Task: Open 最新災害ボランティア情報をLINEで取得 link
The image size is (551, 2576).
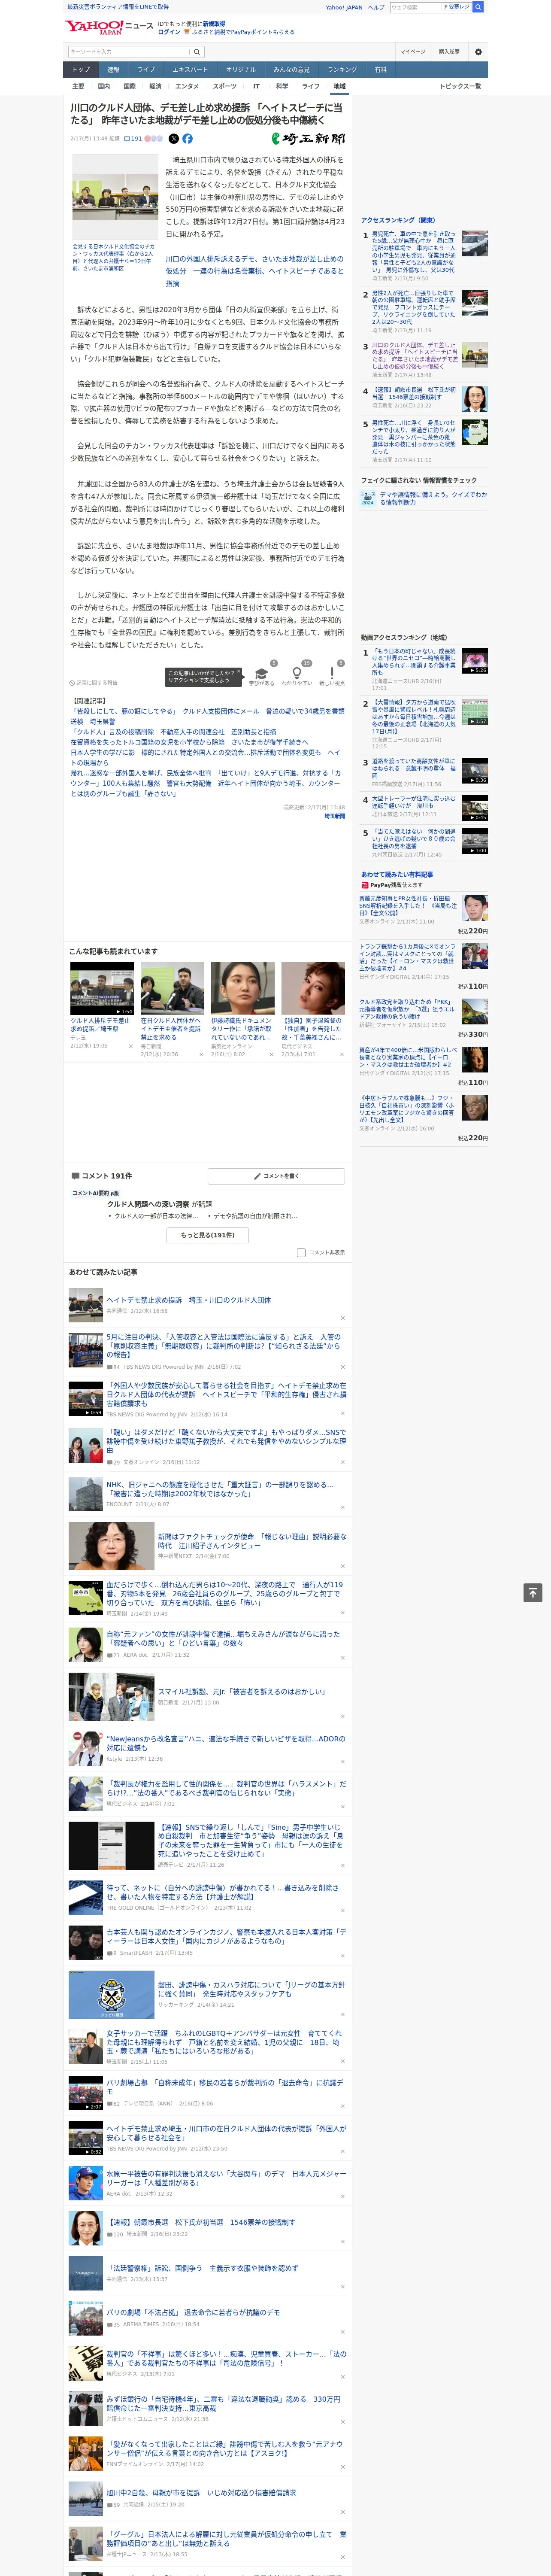Action: (118, 7)
